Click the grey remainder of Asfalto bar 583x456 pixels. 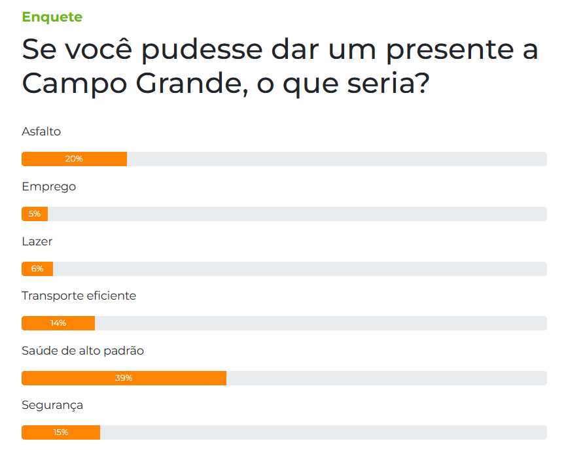[337, 159]
